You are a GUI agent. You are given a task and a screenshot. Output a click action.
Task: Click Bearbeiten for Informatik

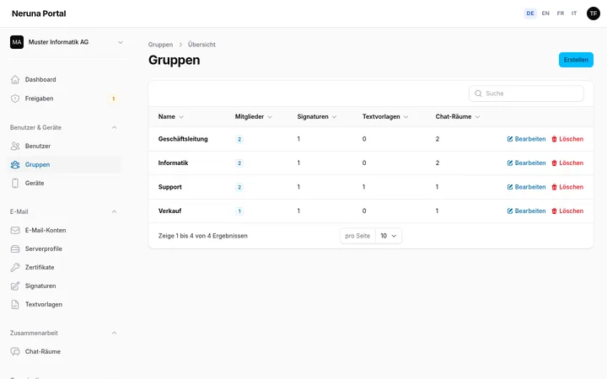coord(526,163)
